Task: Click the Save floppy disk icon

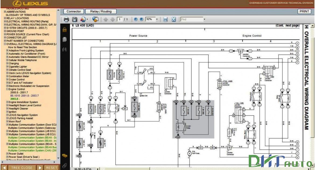Action: (75, 19)
